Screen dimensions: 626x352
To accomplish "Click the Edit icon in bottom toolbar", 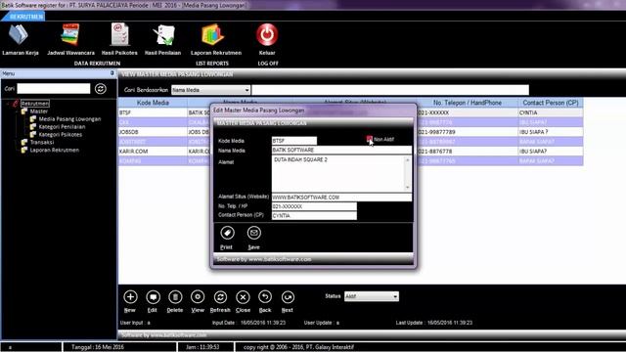I will pos(153,297).
